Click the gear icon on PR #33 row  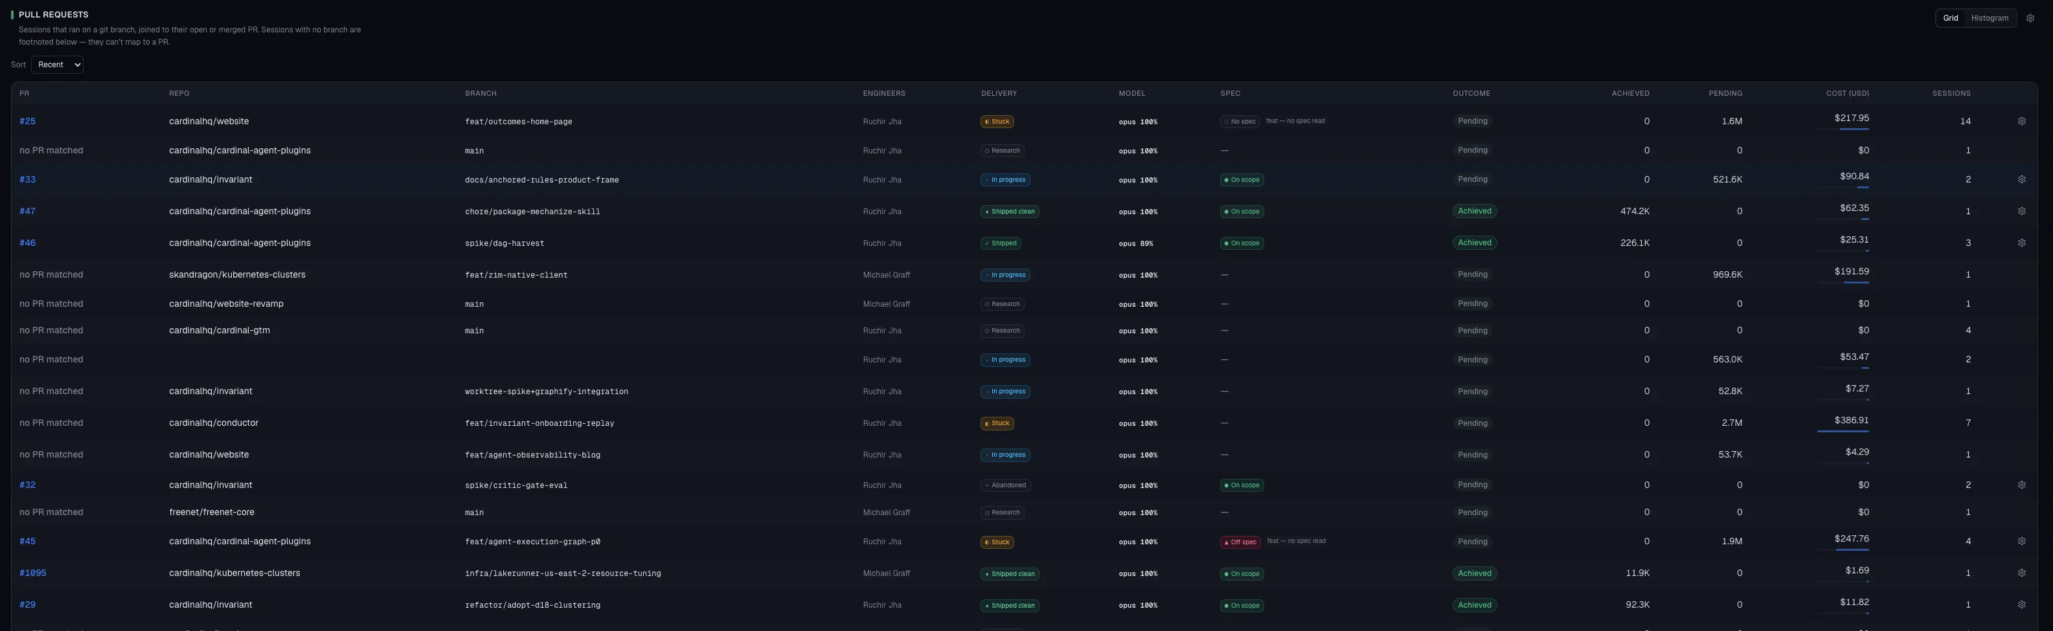[x=2021, y=179]
